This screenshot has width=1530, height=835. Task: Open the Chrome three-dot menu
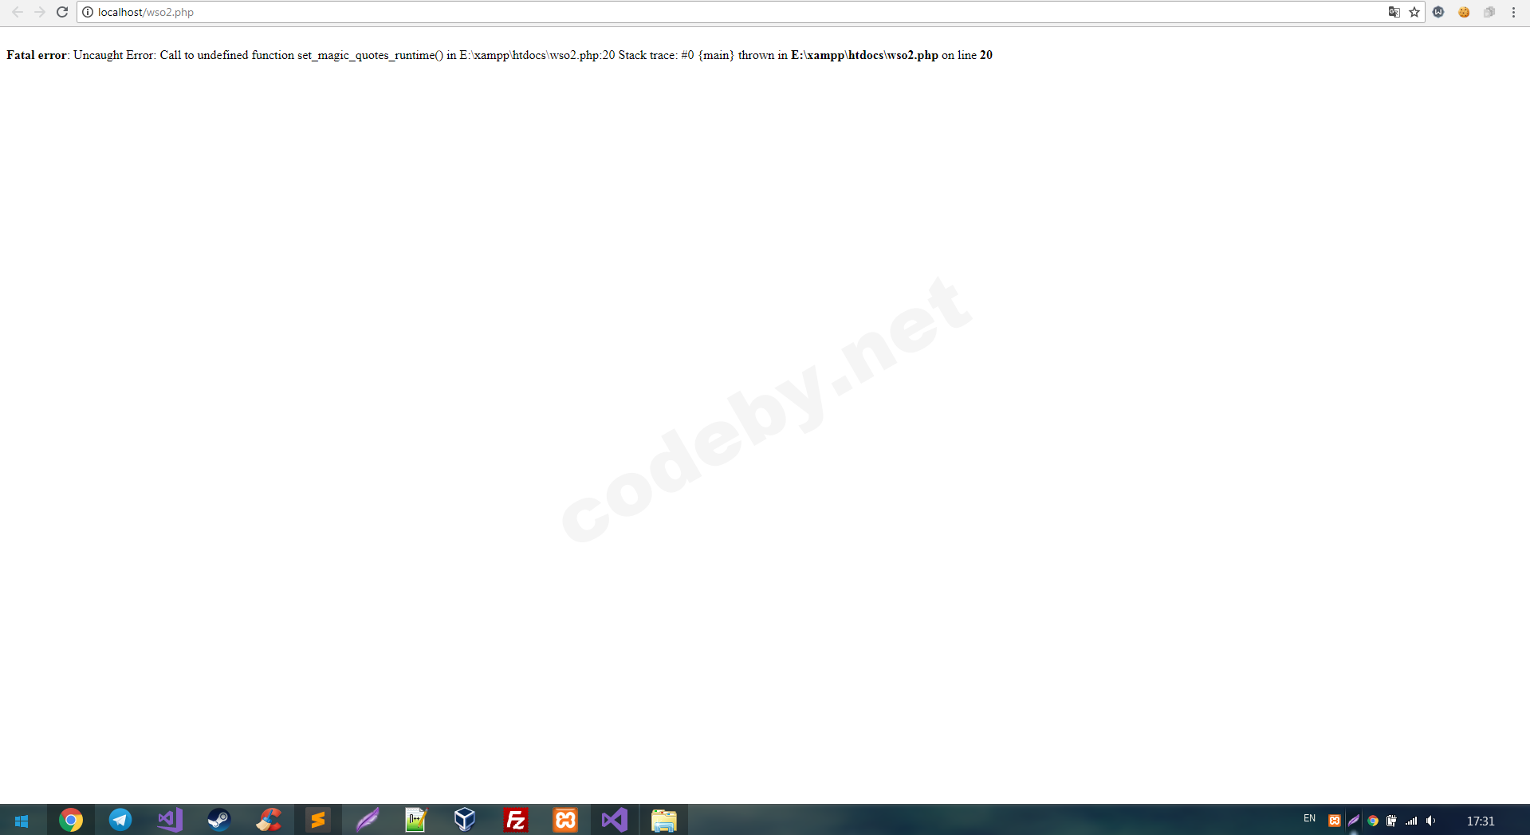coord(1513,12)
